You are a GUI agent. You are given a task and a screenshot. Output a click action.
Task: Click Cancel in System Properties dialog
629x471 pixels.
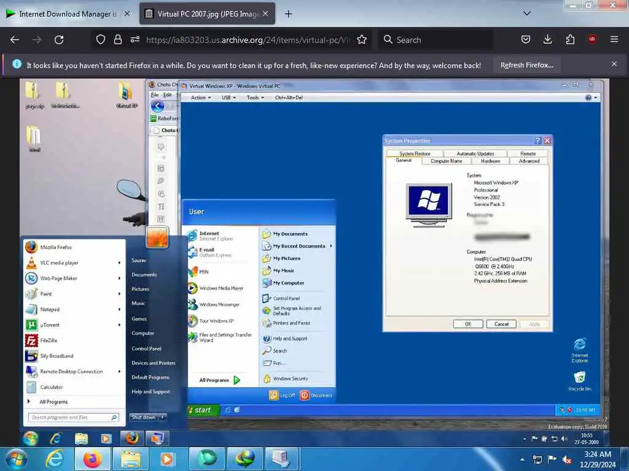(x=501, y=324)
